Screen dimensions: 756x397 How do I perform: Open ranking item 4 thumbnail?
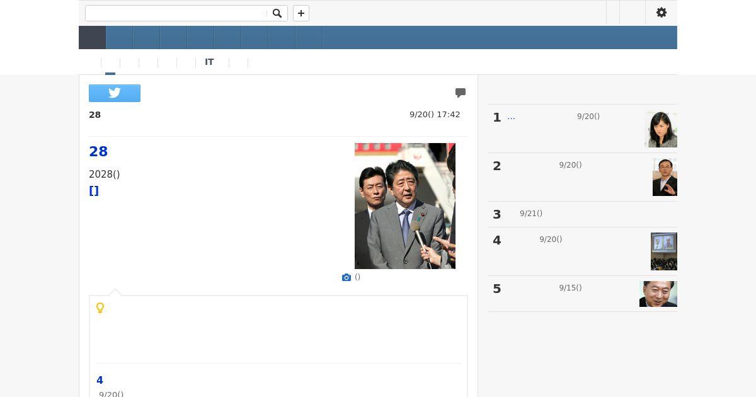[664, 251]
